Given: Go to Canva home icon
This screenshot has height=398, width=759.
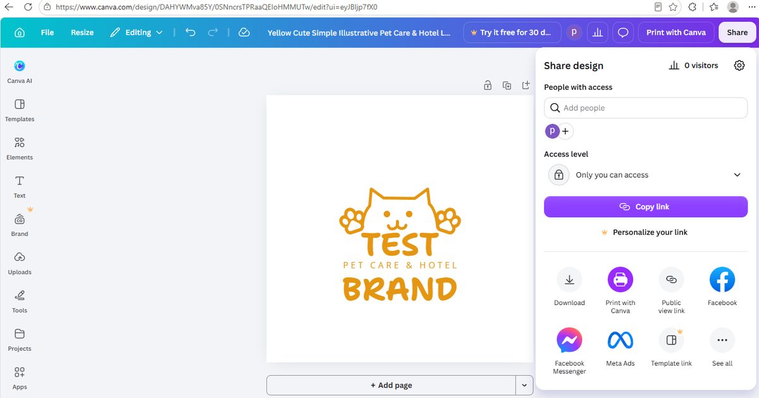Looking at the screenshot, I should [20, 32].
